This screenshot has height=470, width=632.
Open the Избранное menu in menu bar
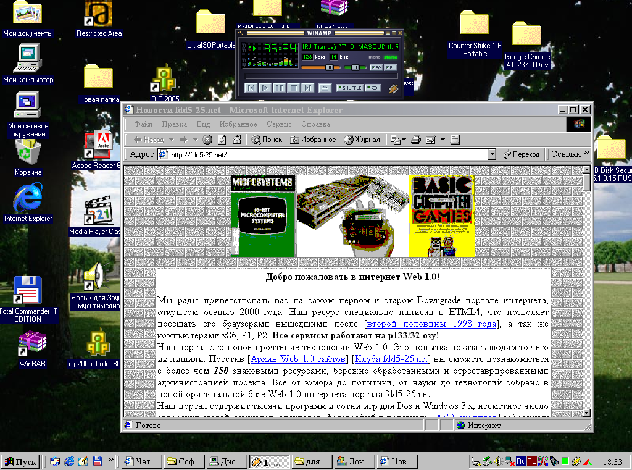[238, 124]
